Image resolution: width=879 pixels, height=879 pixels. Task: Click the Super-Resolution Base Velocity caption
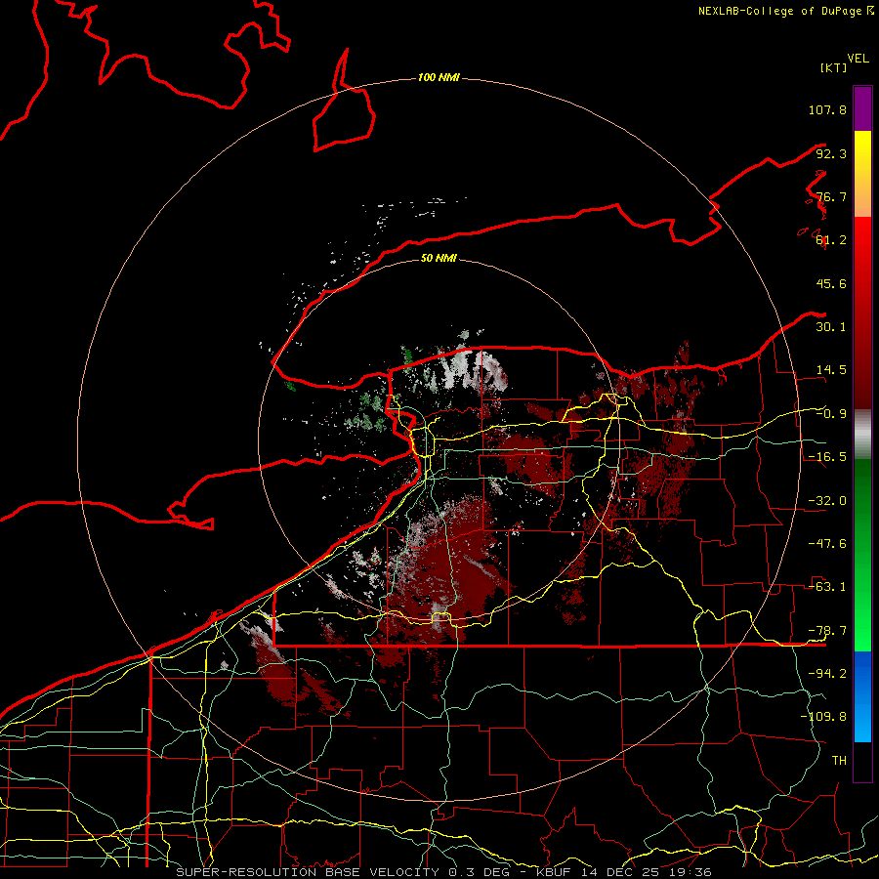(x=444, y=872)
